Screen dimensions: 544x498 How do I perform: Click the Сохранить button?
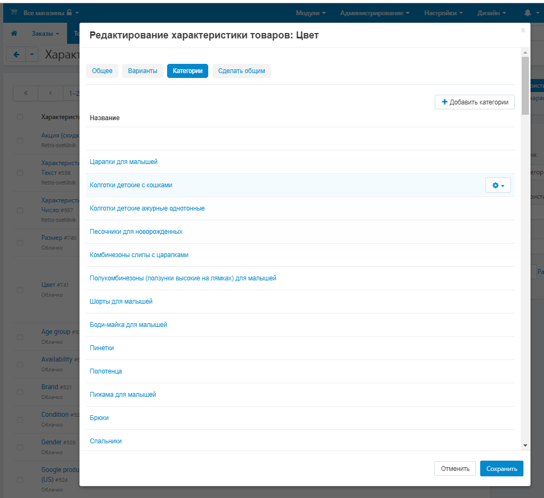pyautogui.click(x=502, y=469)
